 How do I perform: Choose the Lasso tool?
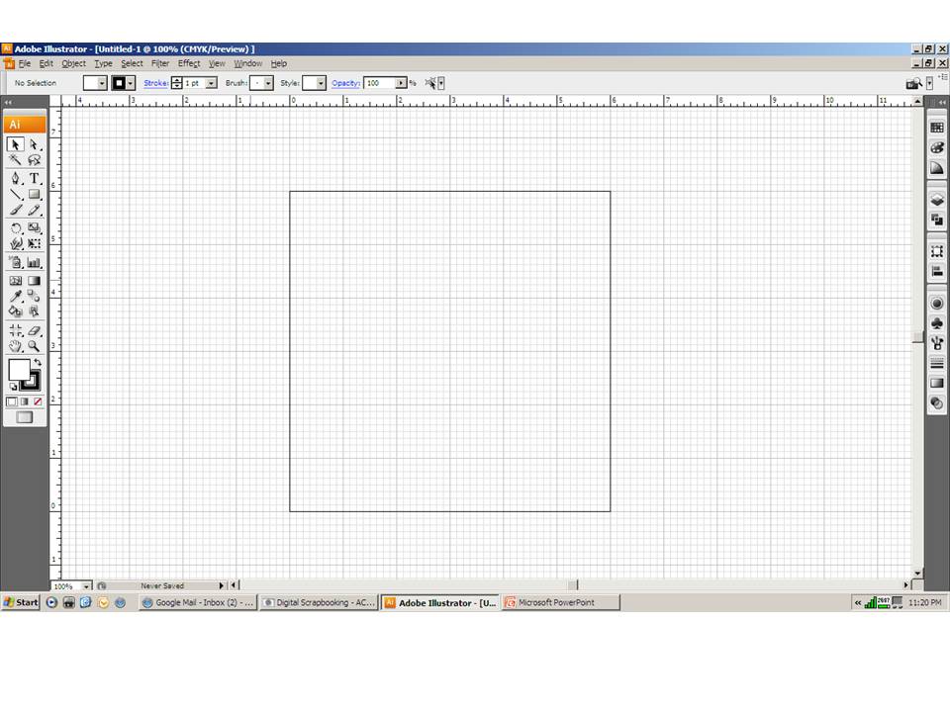[x=34, y=160]
